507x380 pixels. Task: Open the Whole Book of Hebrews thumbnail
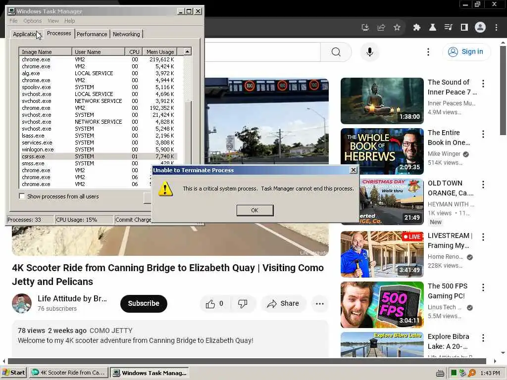point(382,151)
